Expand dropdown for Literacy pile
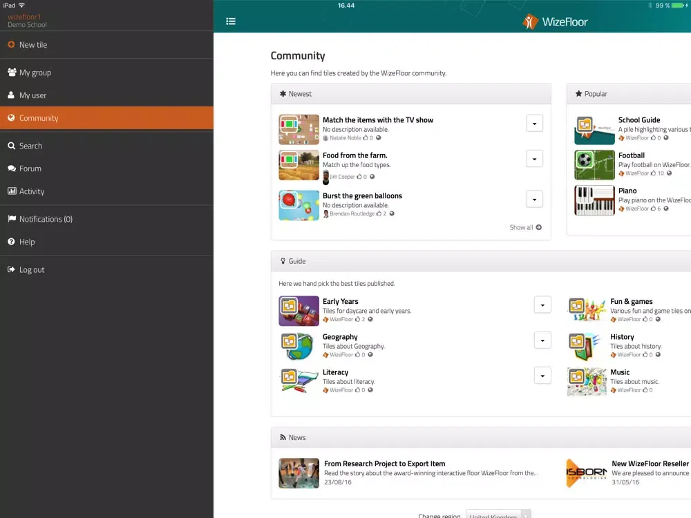The image size is (691, 518). 542,376
